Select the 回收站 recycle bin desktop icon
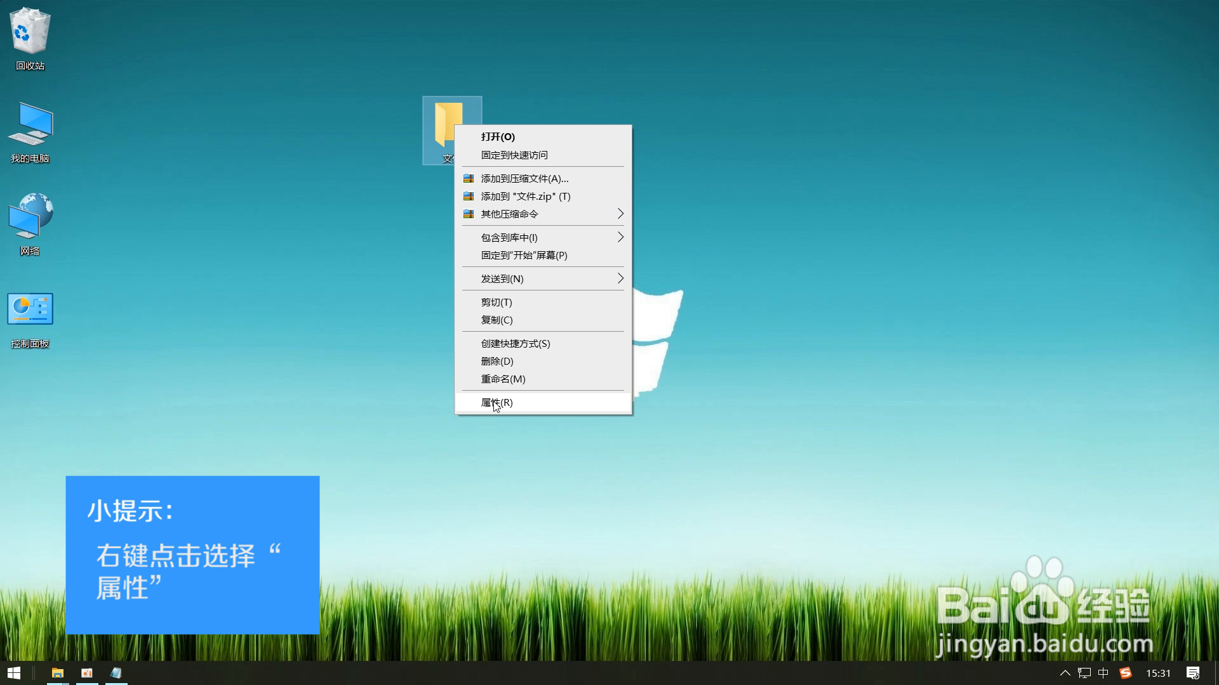 (x=30, y=38)
